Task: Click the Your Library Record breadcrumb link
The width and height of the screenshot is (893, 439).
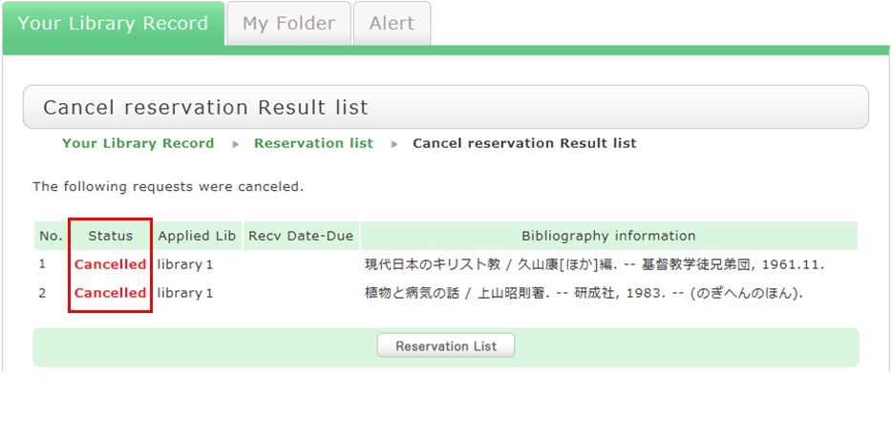Action: (138, 143)
